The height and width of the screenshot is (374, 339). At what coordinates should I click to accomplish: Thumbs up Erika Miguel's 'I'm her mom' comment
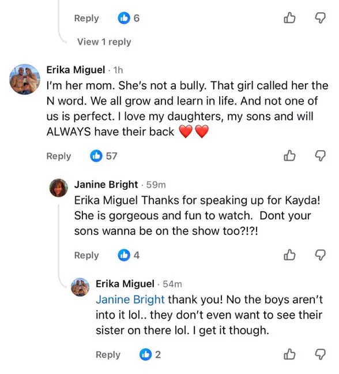pyautogui.click(x=289, y=156)
